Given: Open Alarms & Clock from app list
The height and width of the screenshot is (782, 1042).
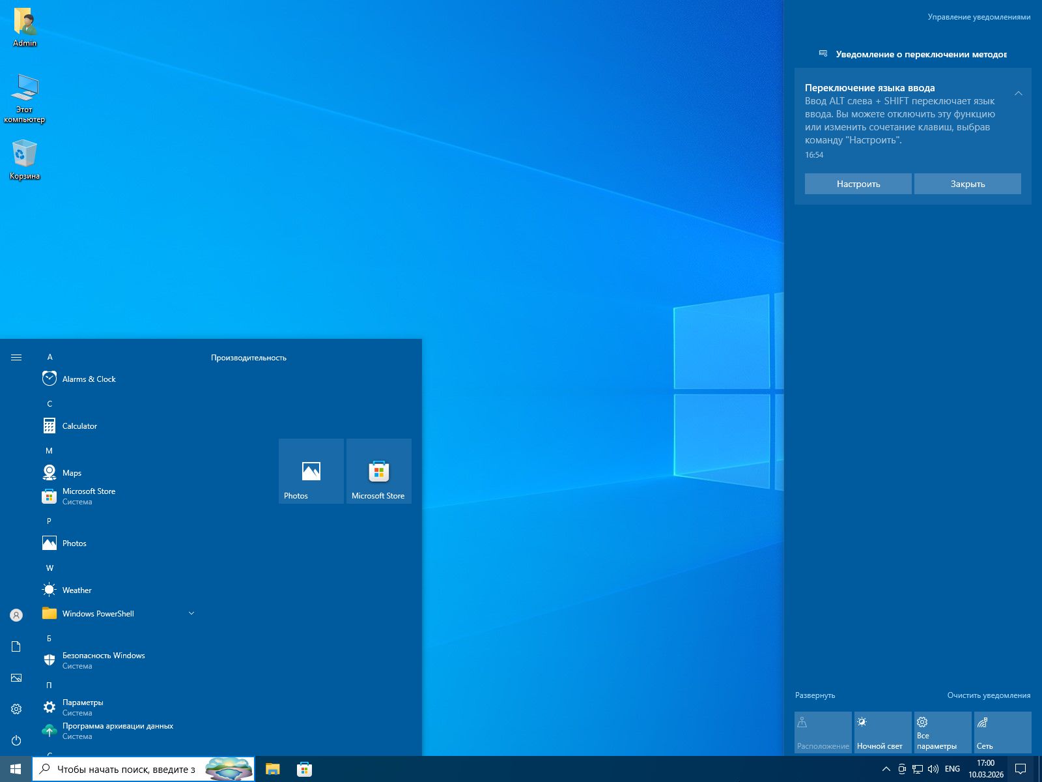Looking at the screenshot, I should (89, 379).
